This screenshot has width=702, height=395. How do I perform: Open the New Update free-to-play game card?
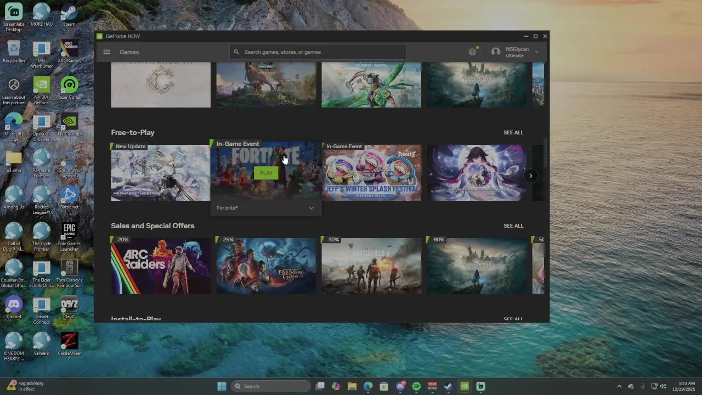click(x=161, y=173)
